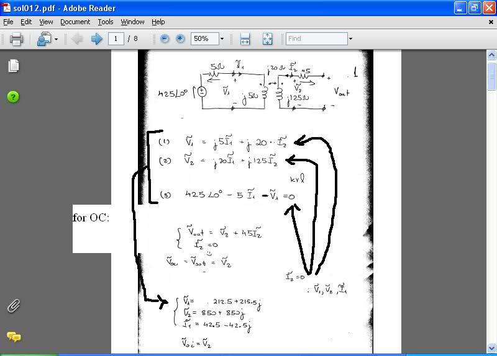Select Fit Full Page icon
Screen dimensions: 497x356
click(x=267, y=39)
